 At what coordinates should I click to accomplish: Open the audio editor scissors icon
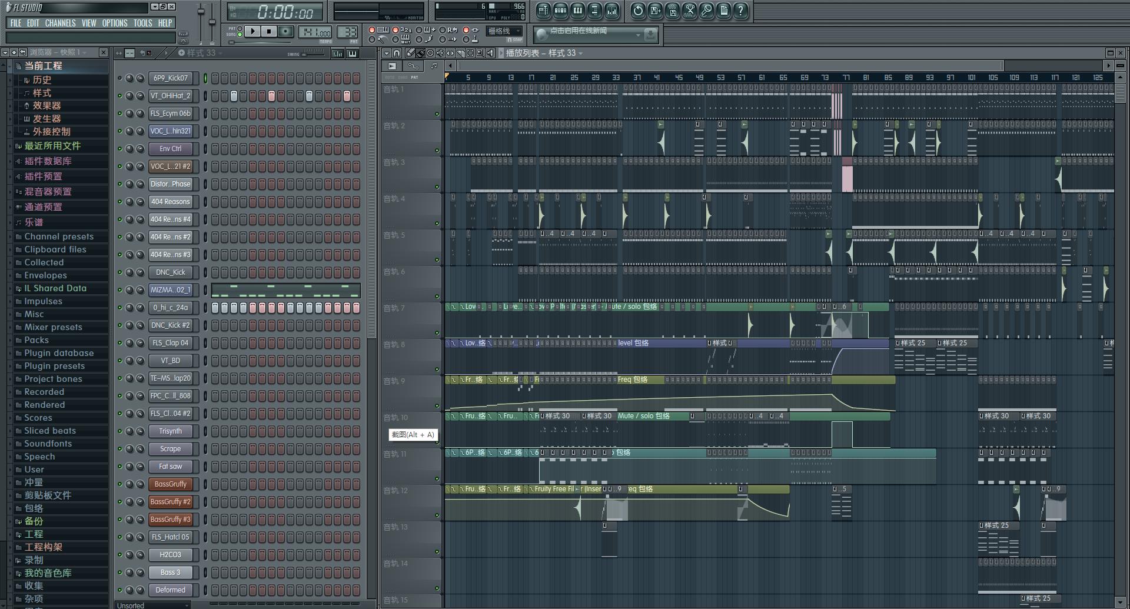click(689, 10)
